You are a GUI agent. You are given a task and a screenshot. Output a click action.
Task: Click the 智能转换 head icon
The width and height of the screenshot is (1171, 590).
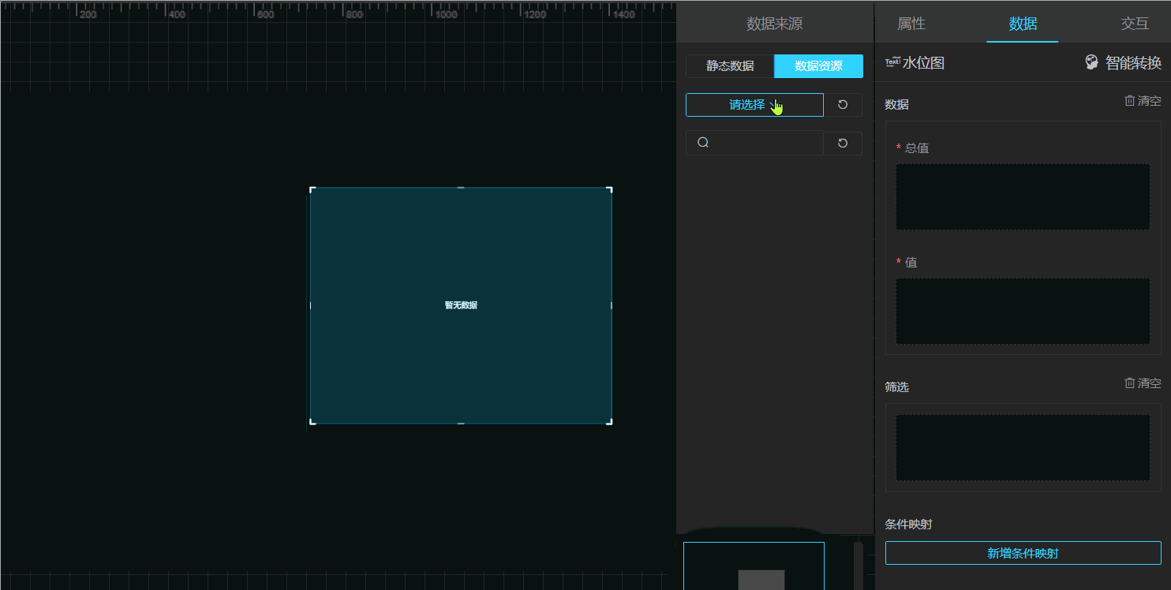coord(1092,62)
